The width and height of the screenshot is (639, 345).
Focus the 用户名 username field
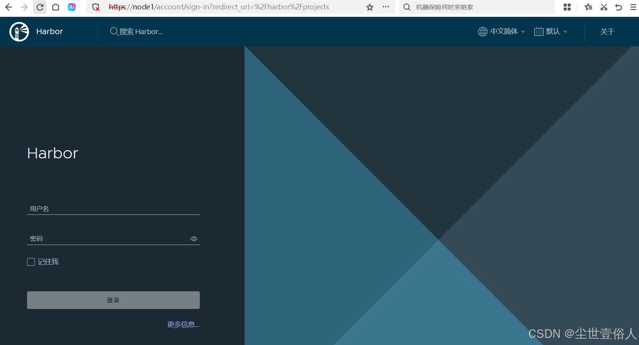pos(113,209)
